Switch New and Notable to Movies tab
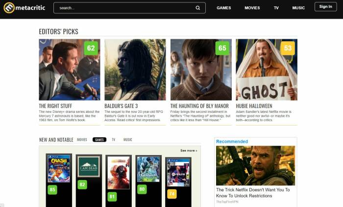The height and width of the screenshot is (207, 343). coord(82,139)
